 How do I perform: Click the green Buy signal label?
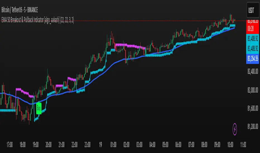[x=39, y=108]
